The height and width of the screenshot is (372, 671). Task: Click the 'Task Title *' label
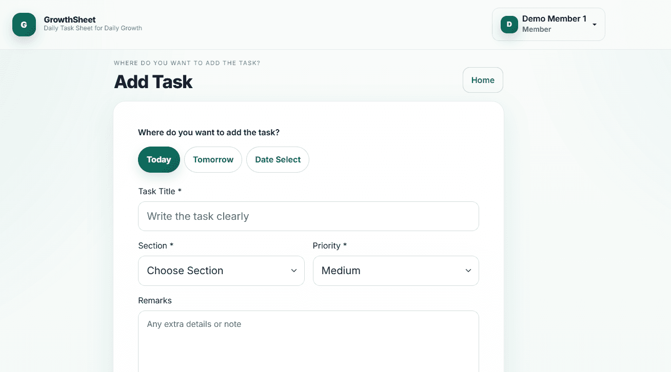coord(160,191)
